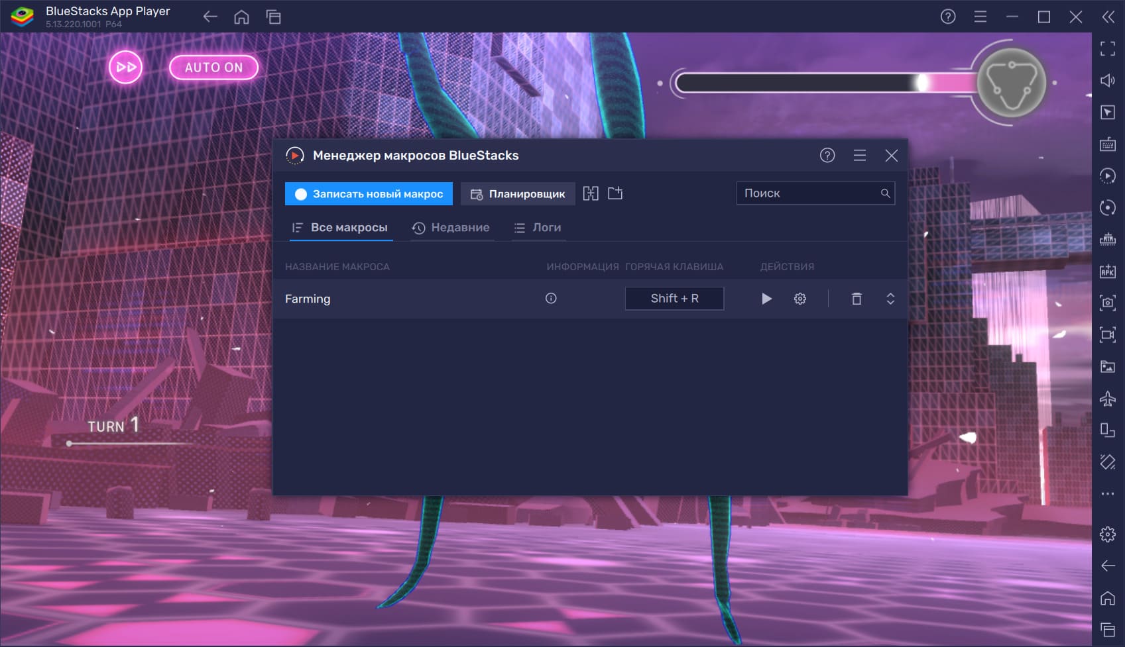Open BlueStacks hamburger menu in title bar
1125x647 pixels.
[980, 17]
